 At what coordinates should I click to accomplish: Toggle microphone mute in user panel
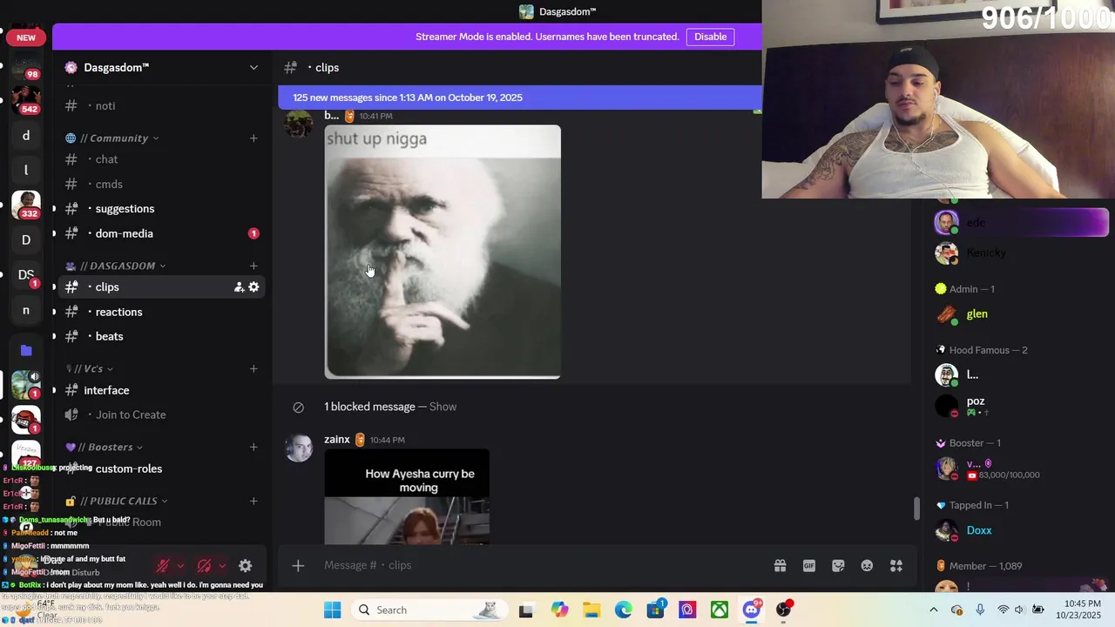(163, 565)
